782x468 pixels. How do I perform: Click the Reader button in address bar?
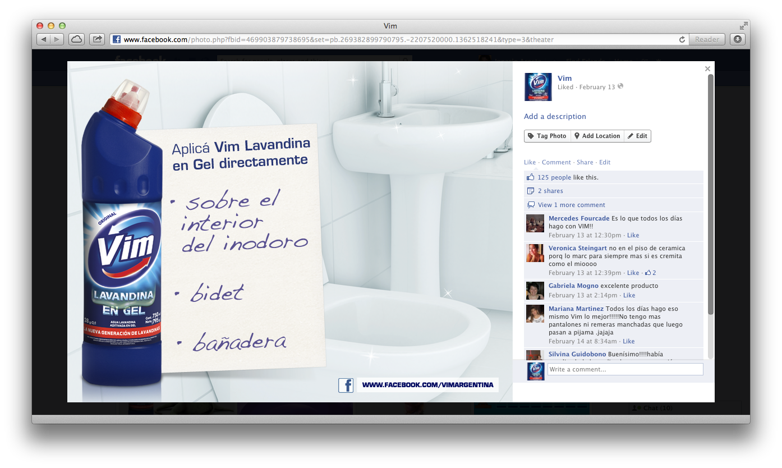[707, 39]
